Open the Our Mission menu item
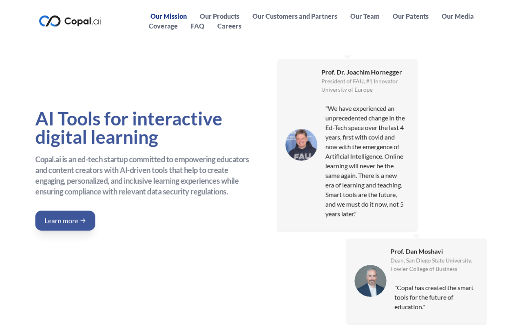The height and width of the screenshot is (326, 522). [x=168, y=16]
